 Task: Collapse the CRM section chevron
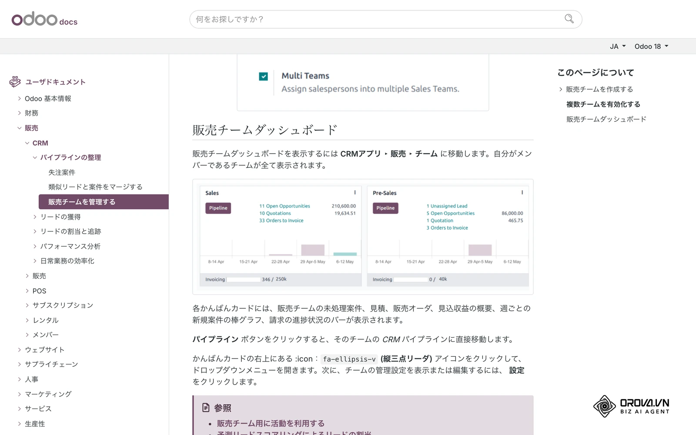click(x=27, y=143)
